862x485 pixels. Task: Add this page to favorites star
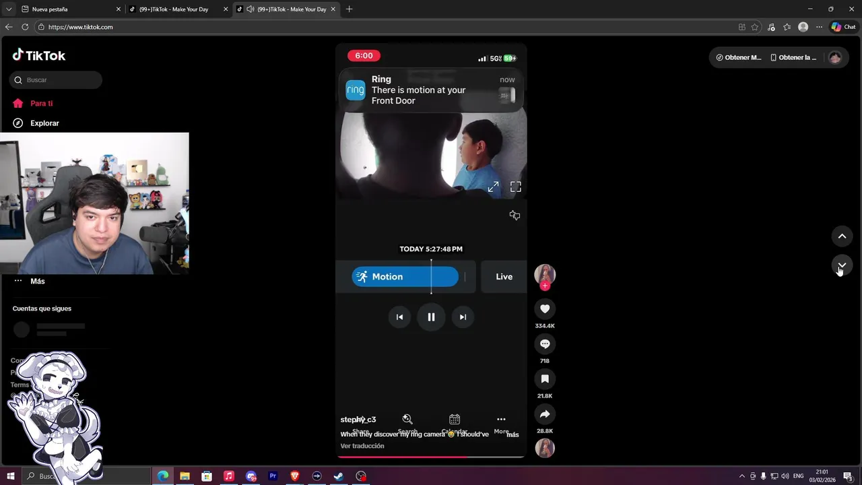(755, 27)
